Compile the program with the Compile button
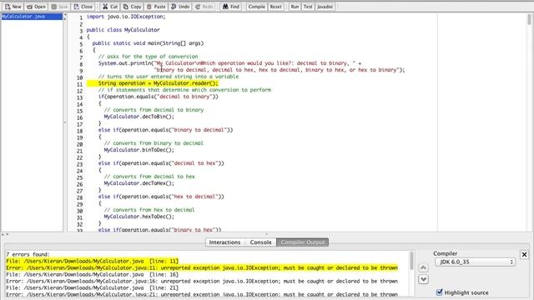 pyautogui.click(x=256, y=7)
